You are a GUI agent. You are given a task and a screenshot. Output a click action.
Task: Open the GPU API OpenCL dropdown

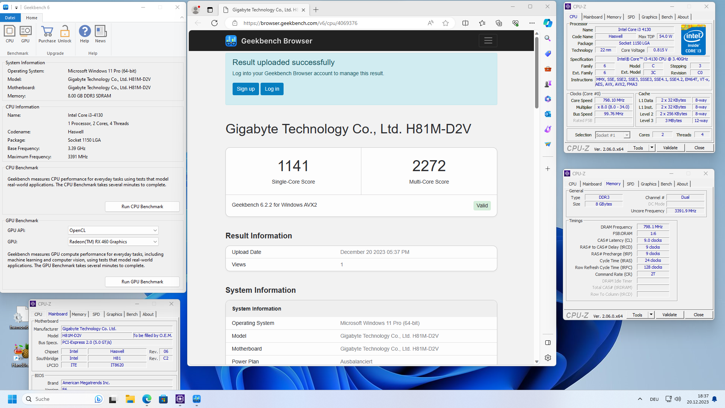pyautogui.click(x=113, y=230)
